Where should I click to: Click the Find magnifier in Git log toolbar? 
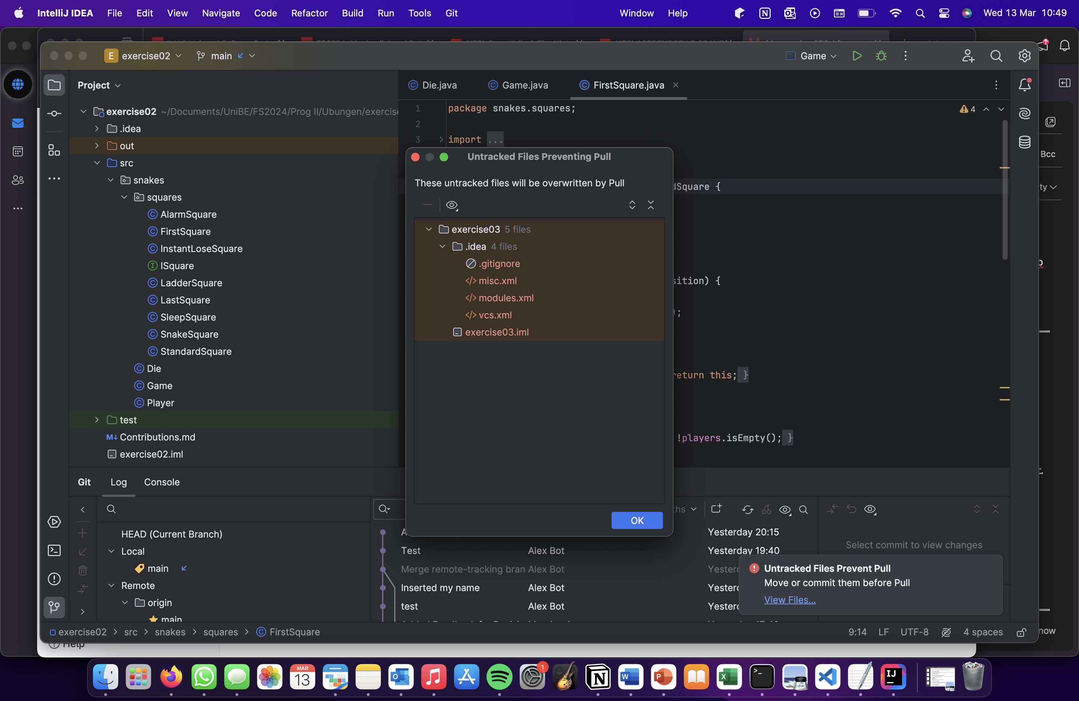(803, 510)
